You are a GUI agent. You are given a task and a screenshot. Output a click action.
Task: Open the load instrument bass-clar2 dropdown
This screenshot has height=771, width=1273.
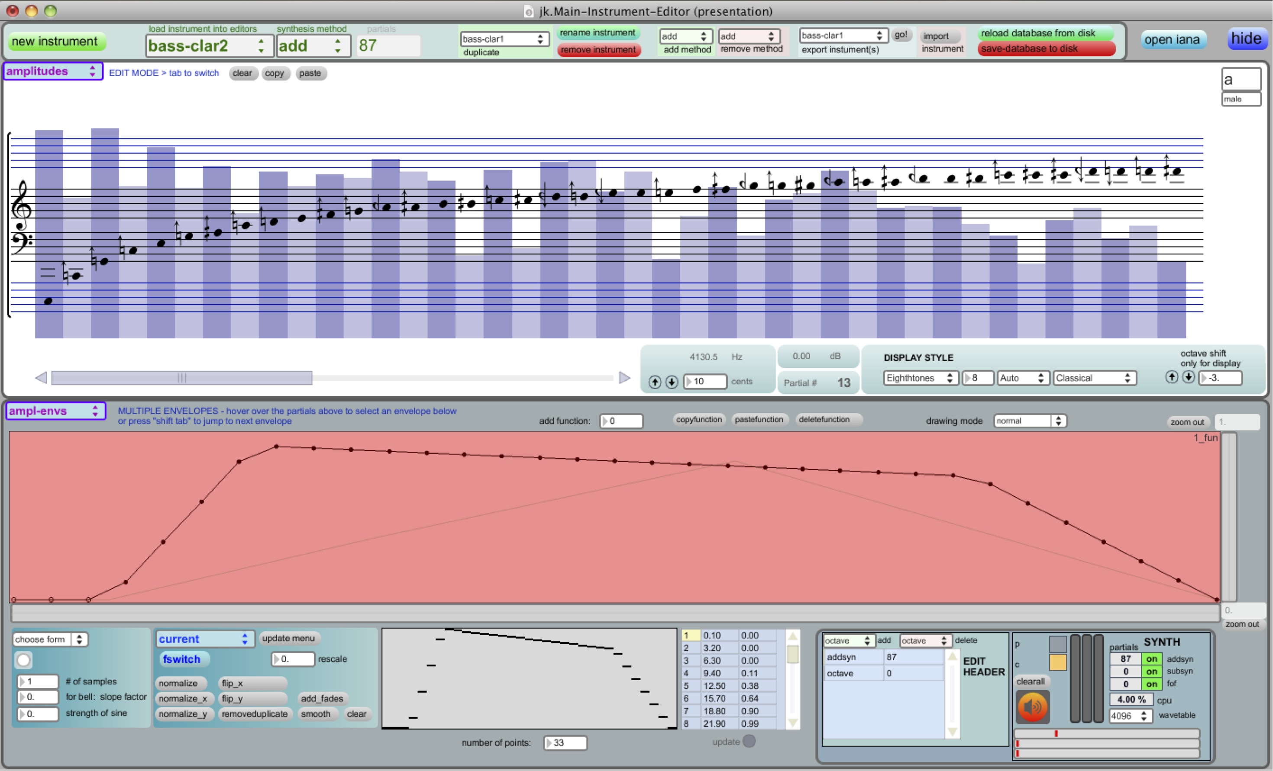[x=209, y=45]
